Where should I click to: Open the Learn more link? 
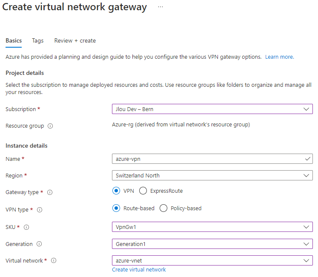pyautogui.click(x=279, y=57)
